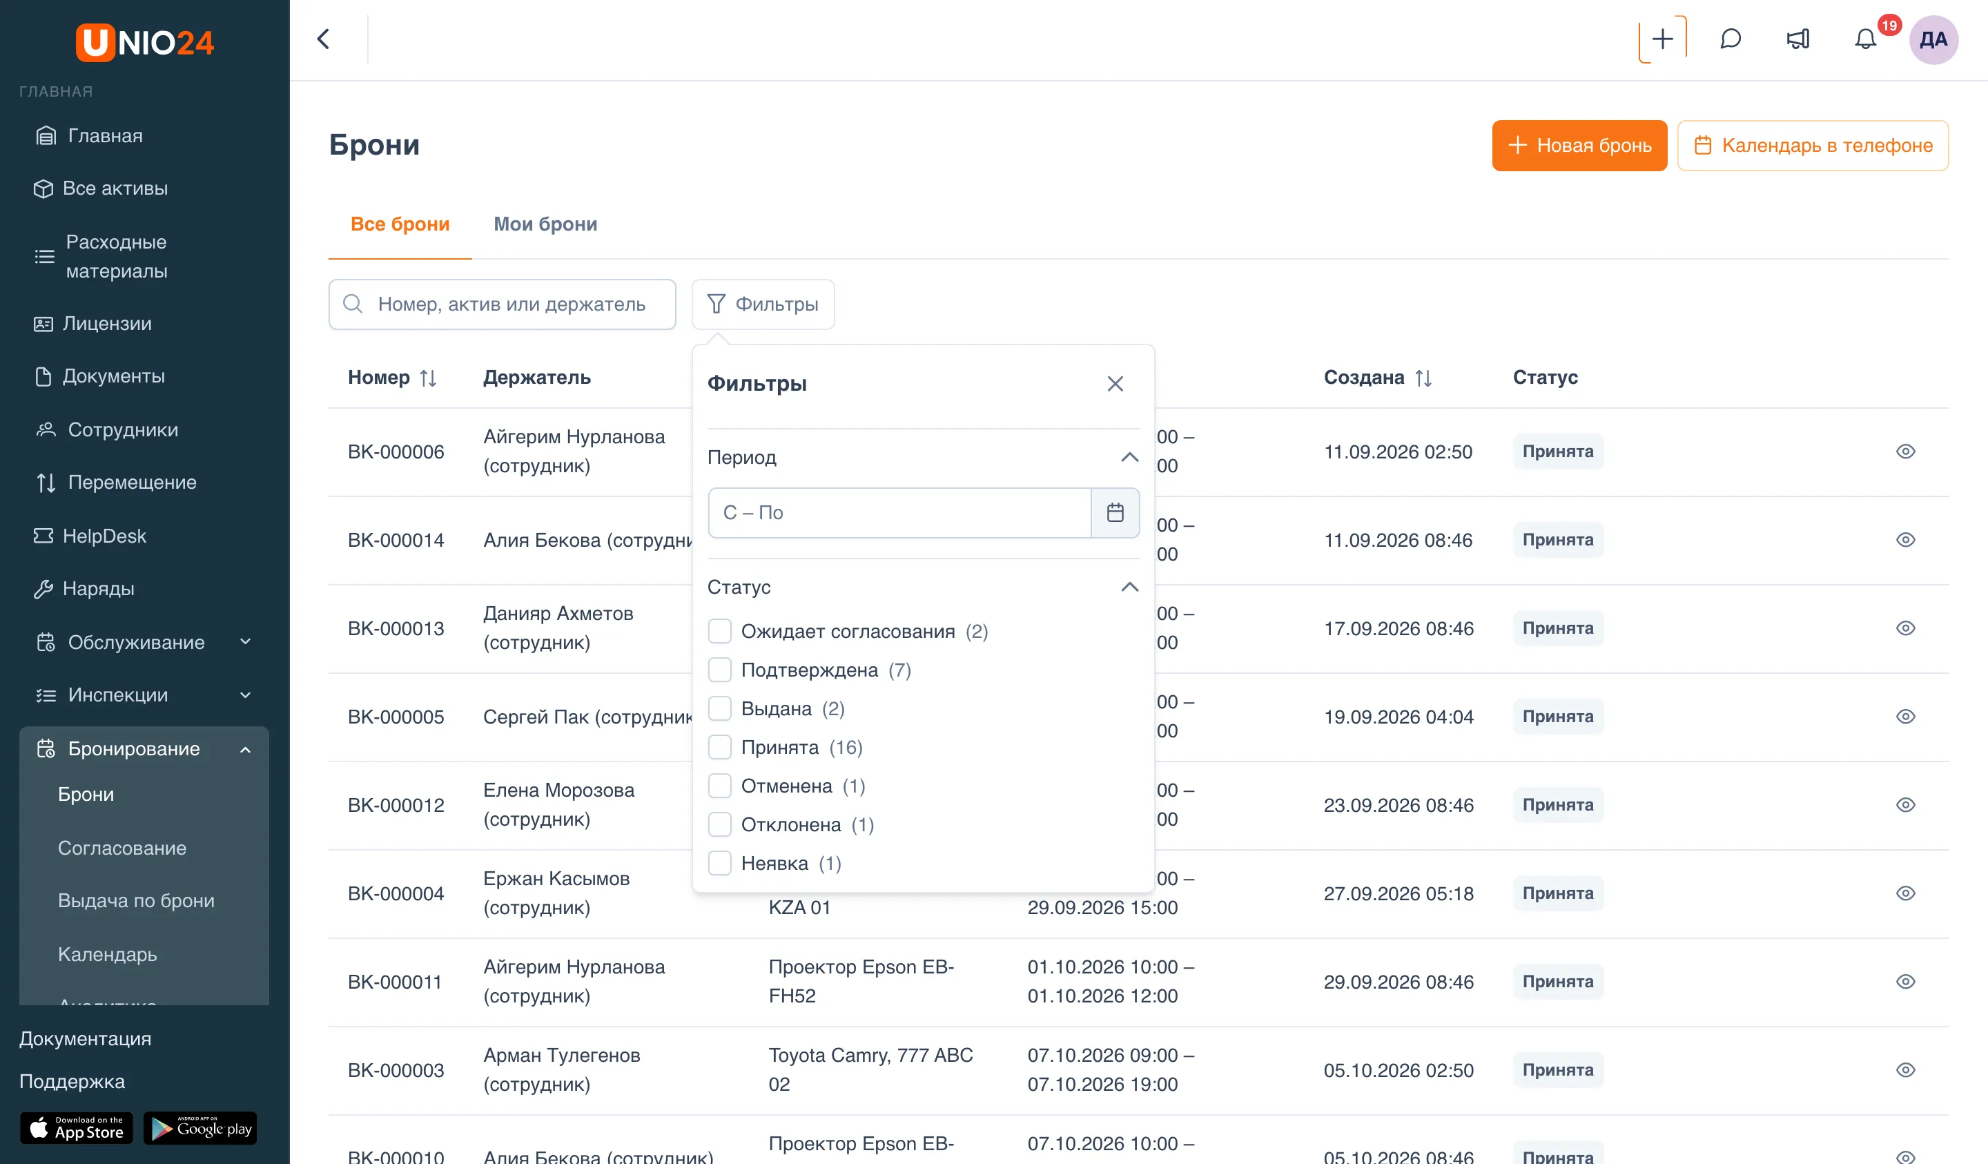Check the Неявка status filter
This screenshot has width=1988, height=1164.
pyautogui.click(x=719, y=863)
